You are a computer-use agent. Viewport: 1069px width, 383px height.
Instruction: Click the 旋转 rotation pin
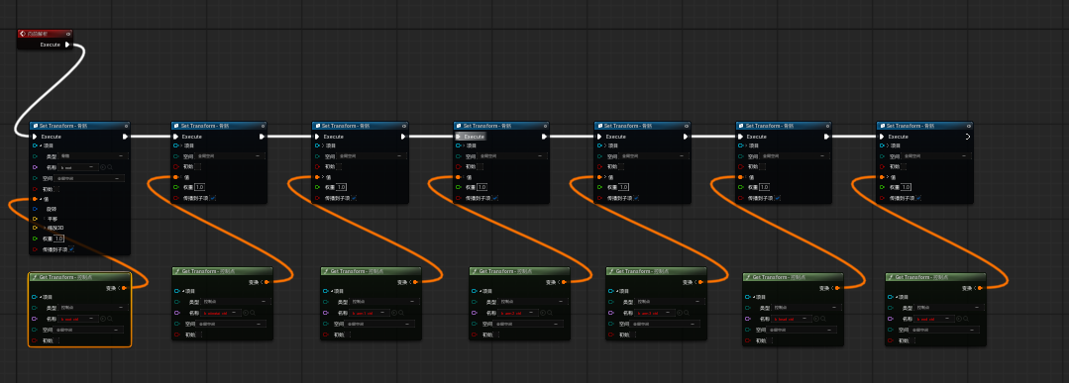35,209
